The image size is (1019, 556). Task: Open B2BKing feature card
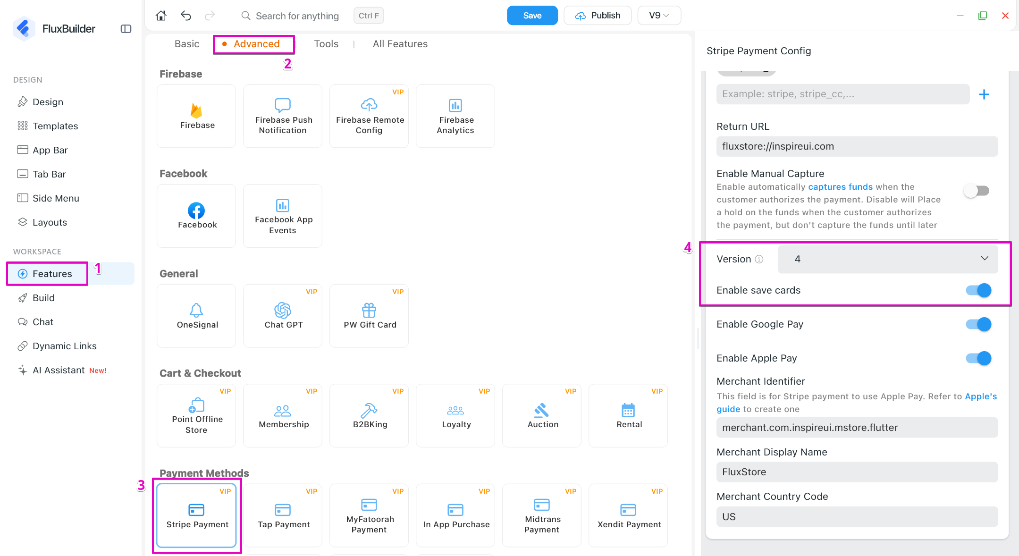369,415
